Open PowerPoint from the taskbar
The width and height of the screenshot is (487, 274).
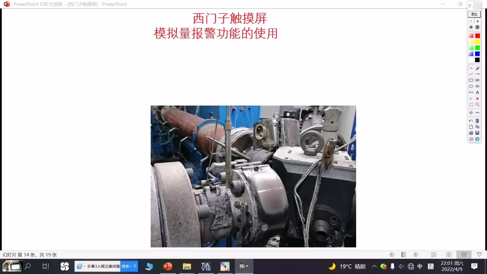(x=168, y=266)
